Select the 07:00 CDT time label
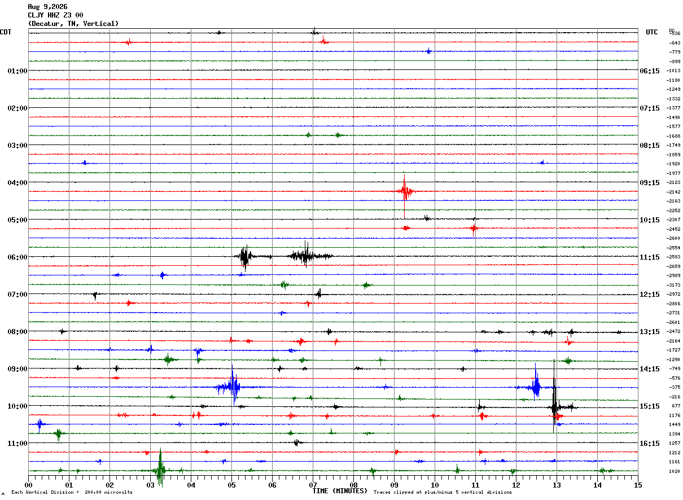The width and height of the screenshot is (683, 500). (x=17, y=295)
